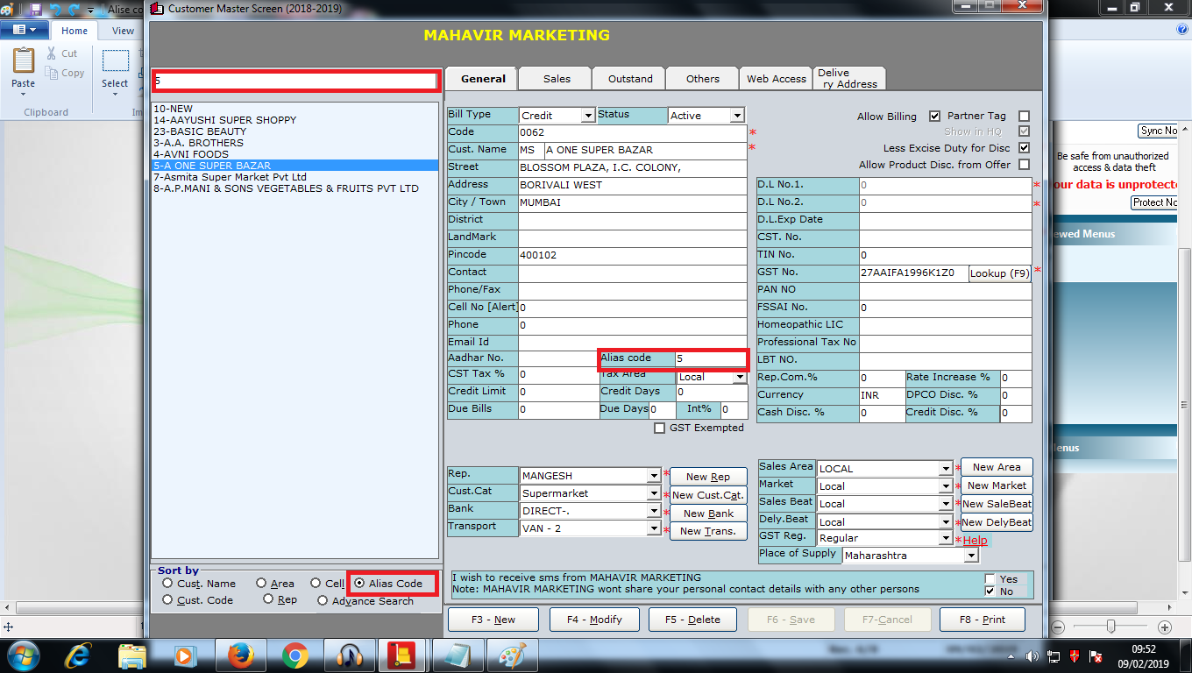Expand the Cust.Cat Supermarket dropdown

654,494
